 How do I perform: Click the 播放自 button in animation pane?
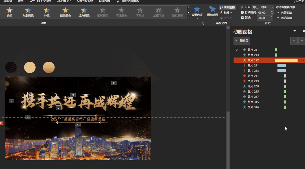(x=241, y=41)
